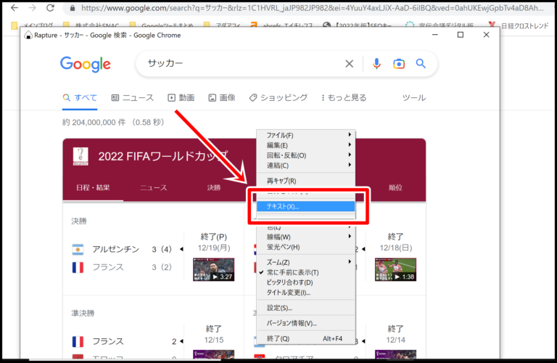557x363 pixels.
Task: Open the 決勝 tab in World Cup card
Action: (x=214, y=188)
